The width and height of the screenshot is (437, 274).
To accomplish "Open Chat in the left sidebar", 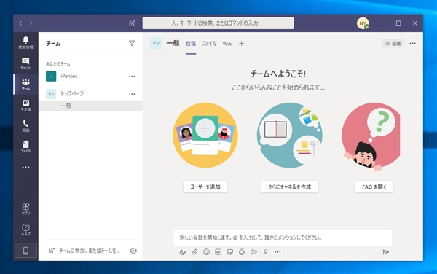I will [25, 63].
